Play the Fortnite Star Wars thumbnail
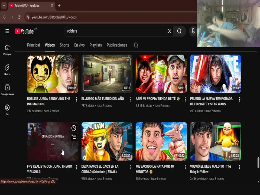 216,74
